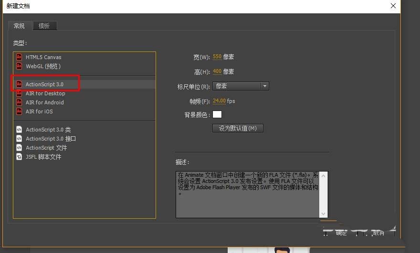
Task: Click the frame rate value 24.00
Action: pyautogui.click(x=219, y=101)
